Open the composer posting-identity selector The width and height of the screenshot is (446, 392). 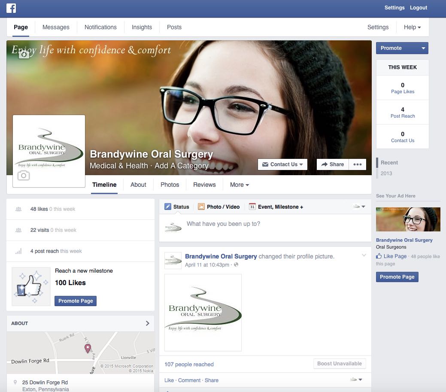(x=359, y=207)
